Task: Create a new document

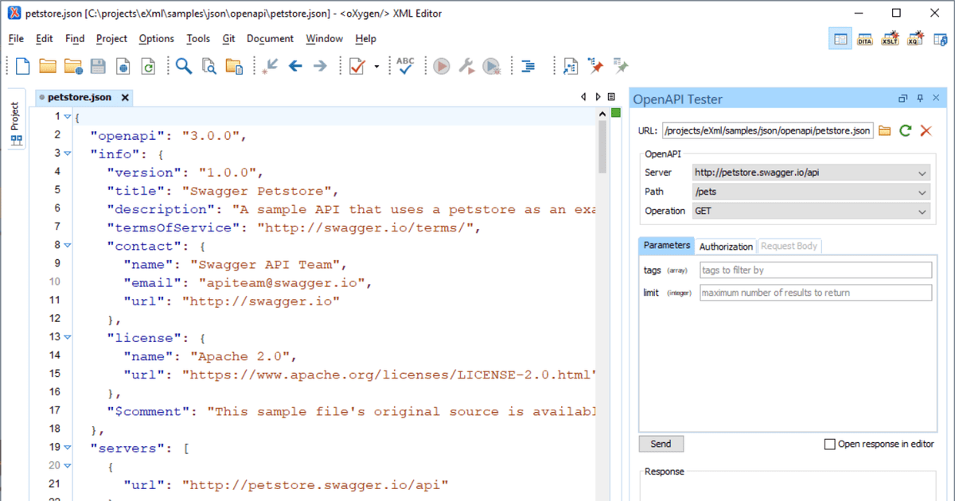Action: [x=21, y=66]
